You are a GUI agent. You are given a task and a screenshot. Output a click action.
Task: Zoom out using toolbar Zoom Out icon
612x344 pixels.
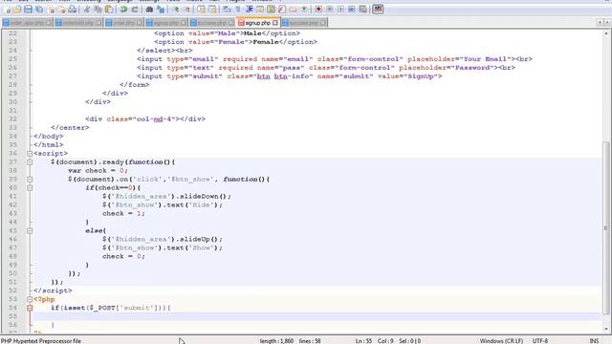click(x=186, y=10)
